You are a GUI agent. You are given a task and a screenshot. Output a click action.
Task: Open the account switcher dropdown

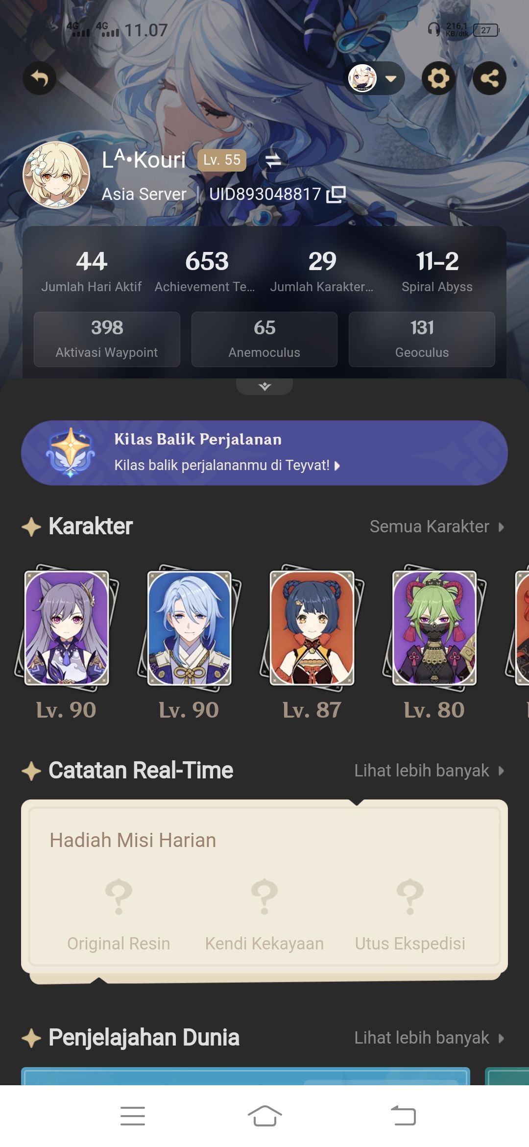376,78
